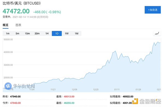This screenshot has height=107, width=164.
Task: Click the 最低 value 46255.00
Action: click(x=69, y=103)
